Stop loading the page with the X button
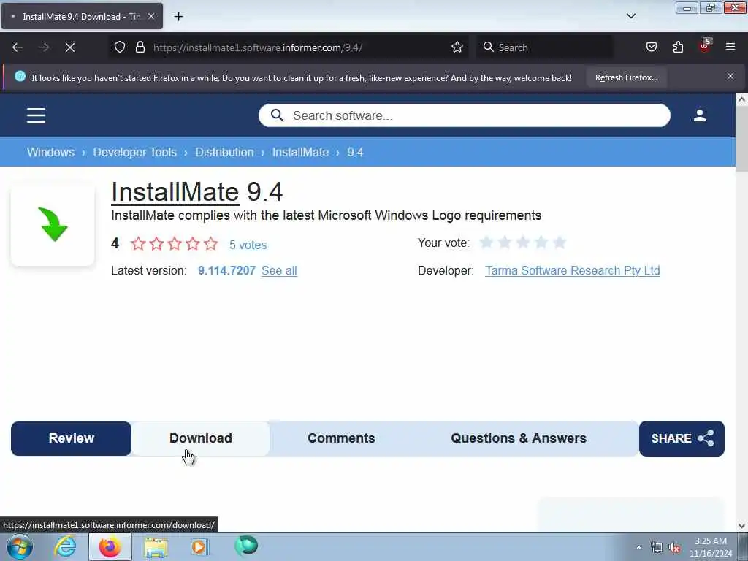Viewport: 748px width, 561px height. (70, 47)
